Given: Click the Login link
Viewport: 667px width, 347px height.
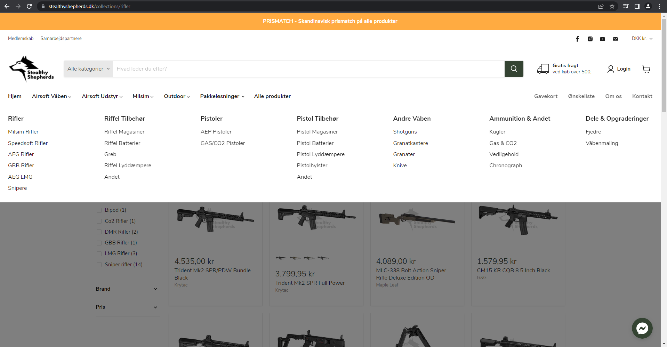Looking at the screenshot, I should click(619, 69).
